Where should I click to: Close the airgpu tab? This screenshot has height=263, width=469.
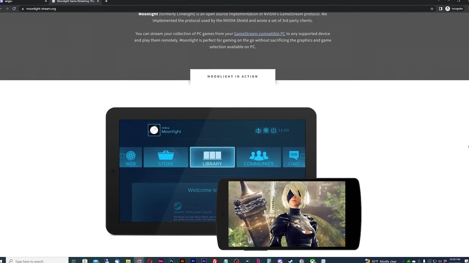coord(46,1)
